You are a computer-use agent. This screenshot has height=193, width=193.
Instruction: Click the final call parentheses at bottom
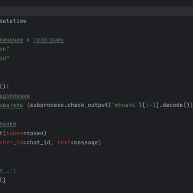tap(3, 180)
